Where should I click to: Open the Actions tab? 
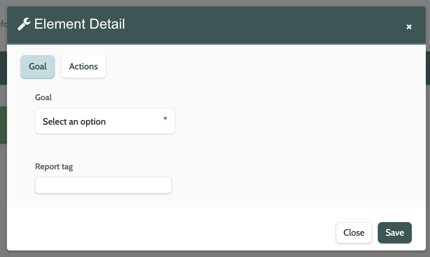click(x=83, y=66)
